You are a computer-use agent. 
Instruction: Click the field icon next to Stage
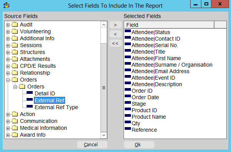(x=128, y=103)
